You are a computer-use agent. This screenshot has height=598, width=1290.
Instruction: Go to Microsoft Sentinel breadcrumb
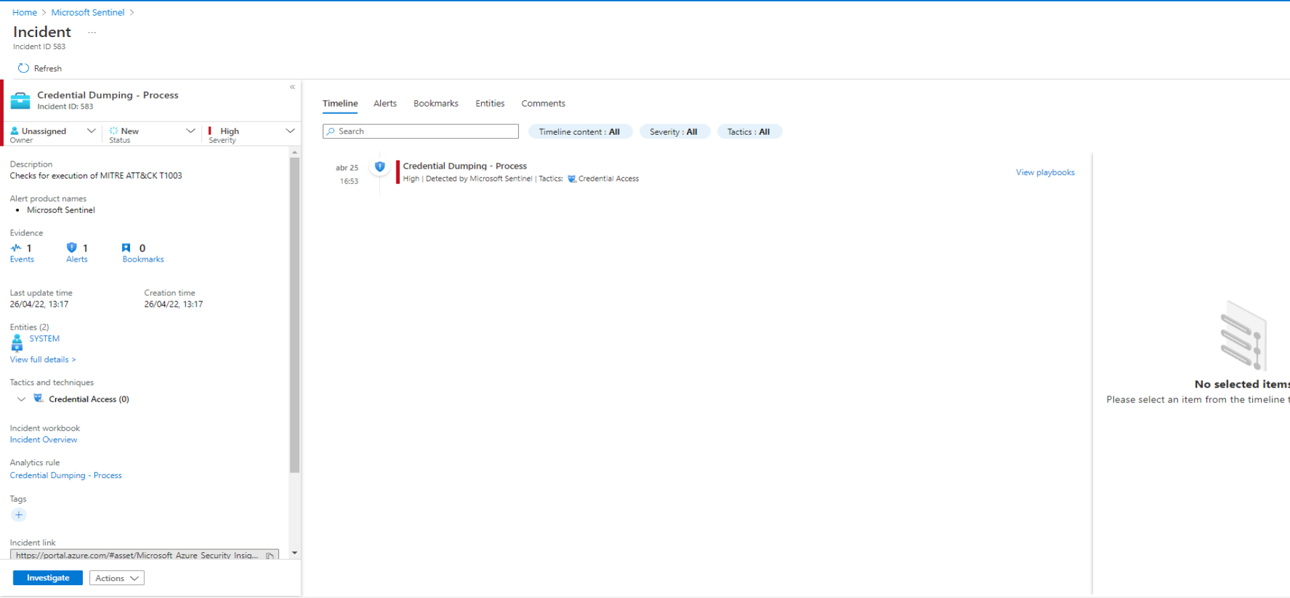[x=88, y=12]
